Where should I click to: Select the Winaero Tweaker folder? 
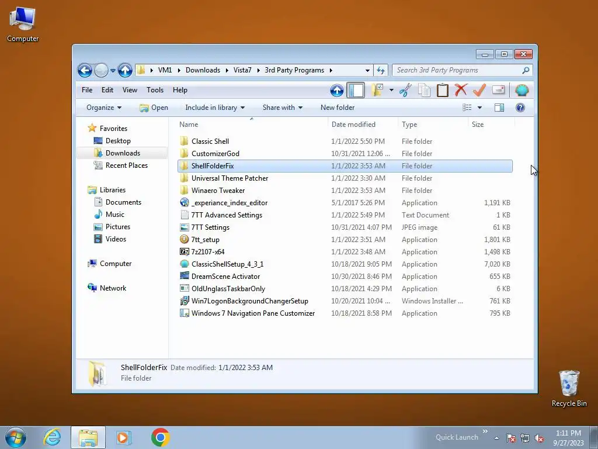345,191
